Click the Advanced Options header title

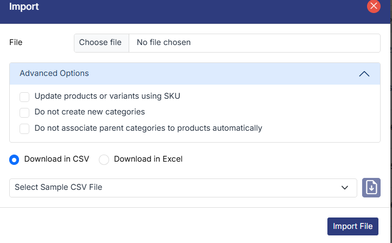54,73
